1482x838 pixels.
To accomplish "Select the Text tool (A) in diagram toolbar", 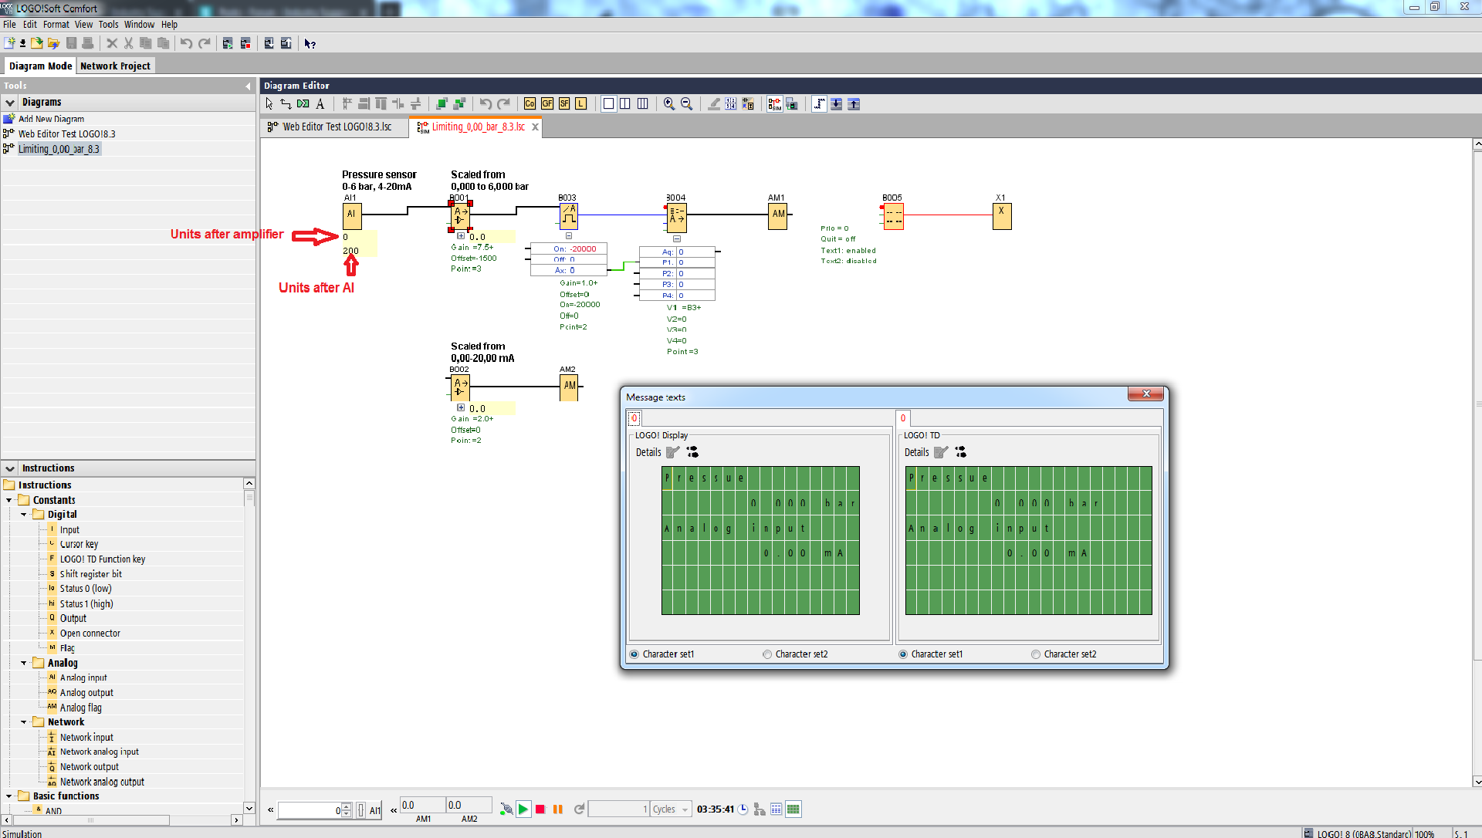I will coord(320,104).
